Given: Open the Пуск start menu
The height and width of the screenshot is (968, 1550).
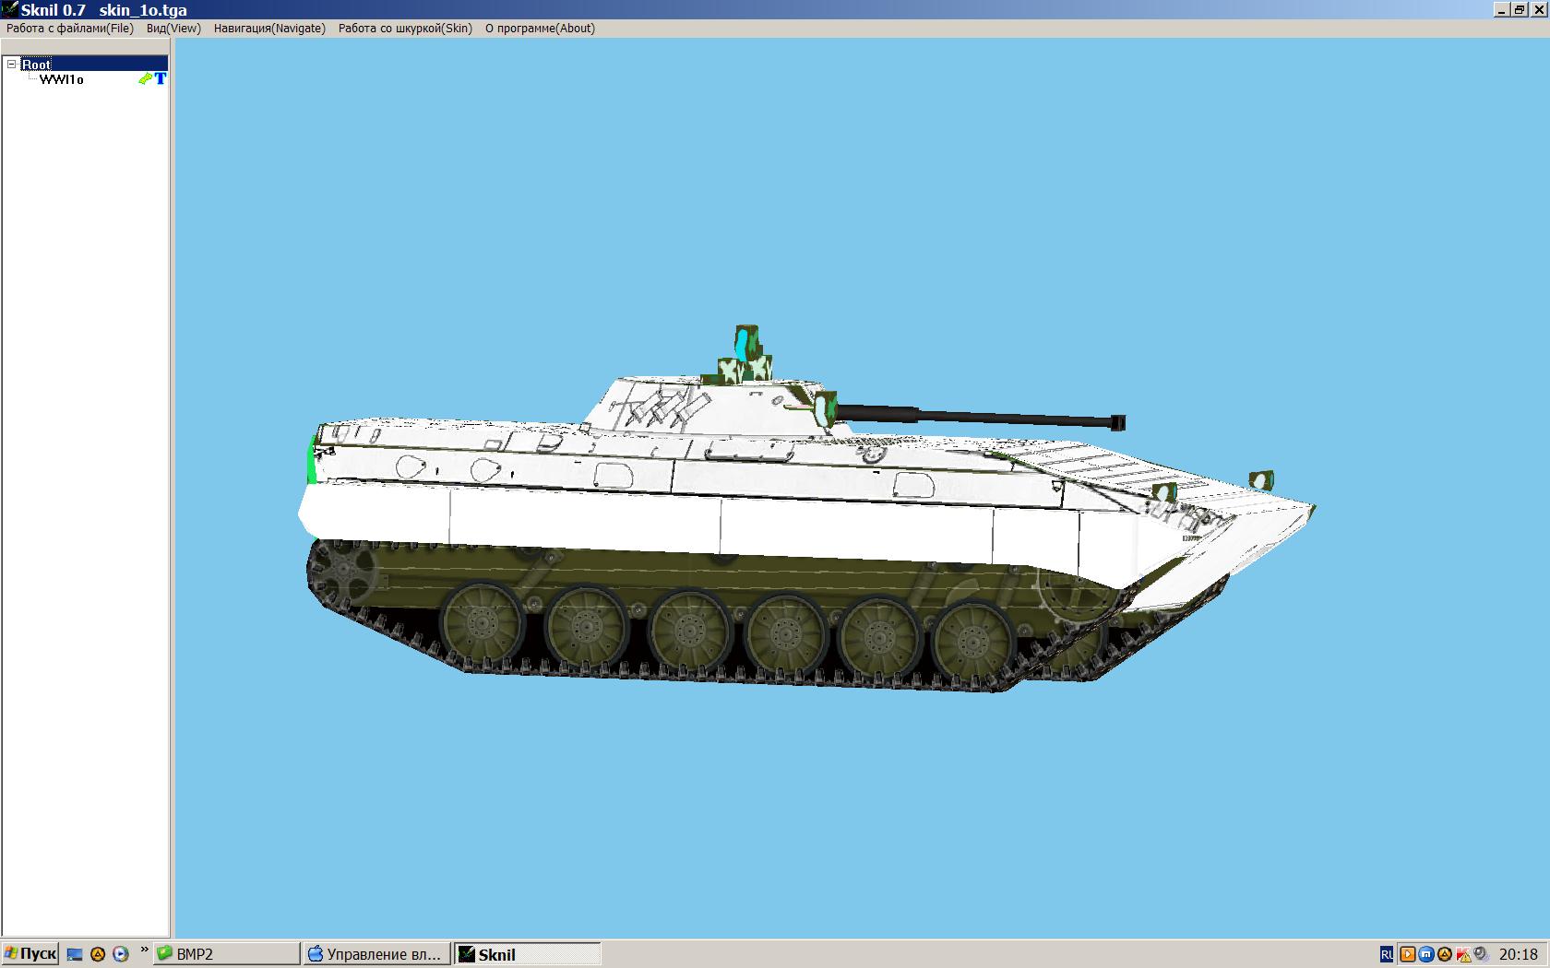Looking at the screenshot, I should (30, 954).
